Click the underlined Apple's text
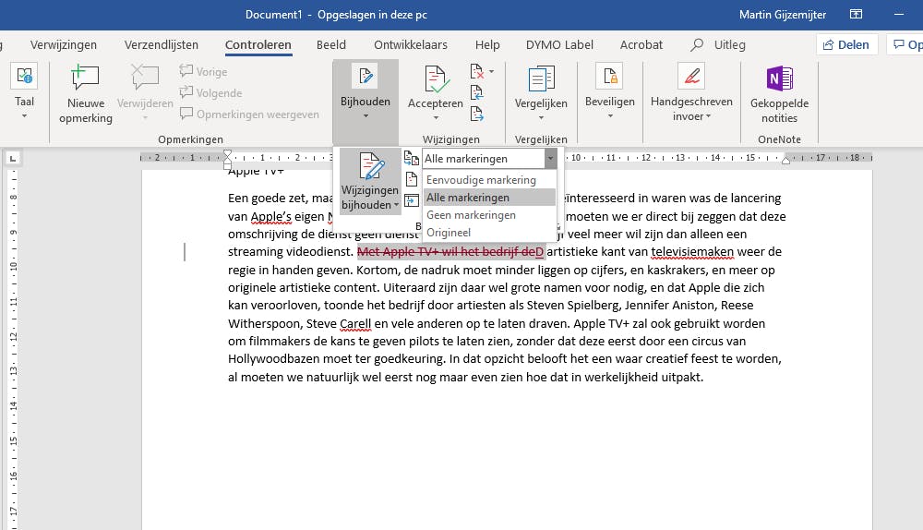This screenshot has height=530, width=923. [x=270, y=216]
